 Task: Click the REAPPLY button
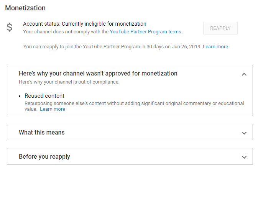click(220, 28)
